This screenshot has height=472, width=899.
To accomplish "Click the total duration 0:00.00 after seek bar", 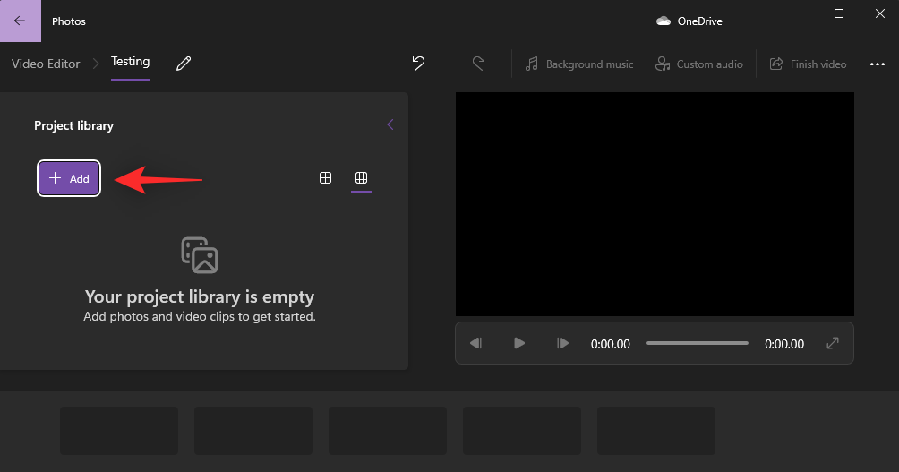I will click(x=784, y=344).
